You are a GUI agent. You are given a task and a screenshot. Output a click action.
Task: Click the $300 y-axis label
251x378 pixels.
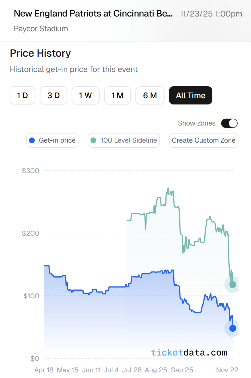coord(30,171)
